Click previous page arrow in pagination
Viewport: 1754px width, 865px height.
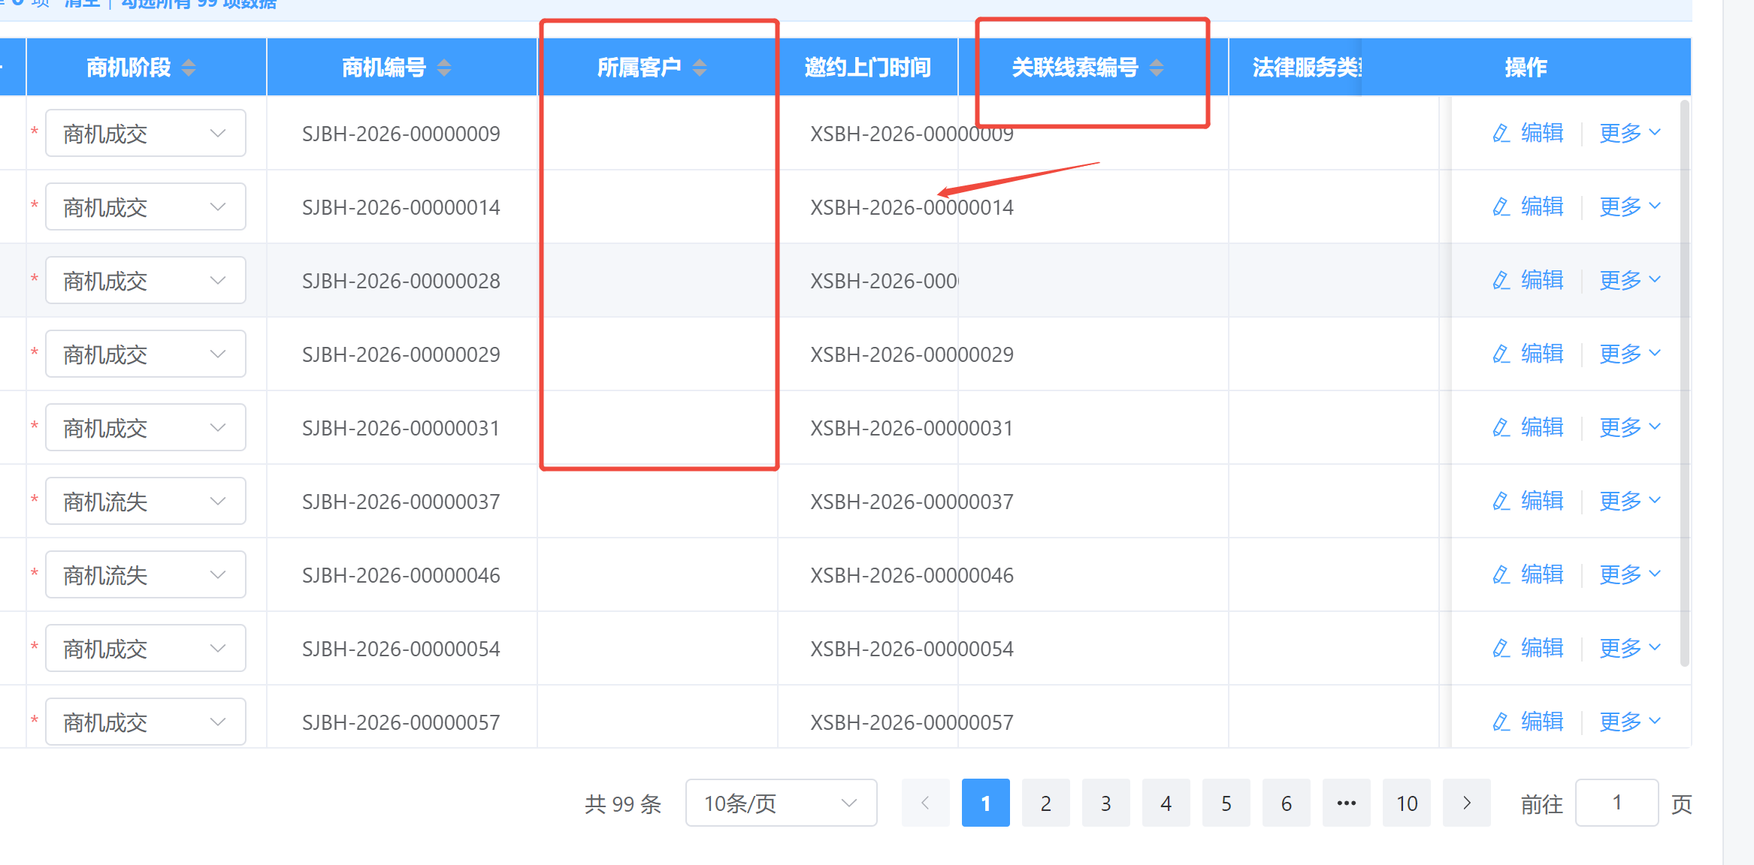[925, 803]
